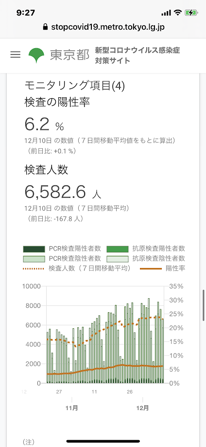Tap the tallest December bar in chart
The image size is (206, 447).
(149, 340)
